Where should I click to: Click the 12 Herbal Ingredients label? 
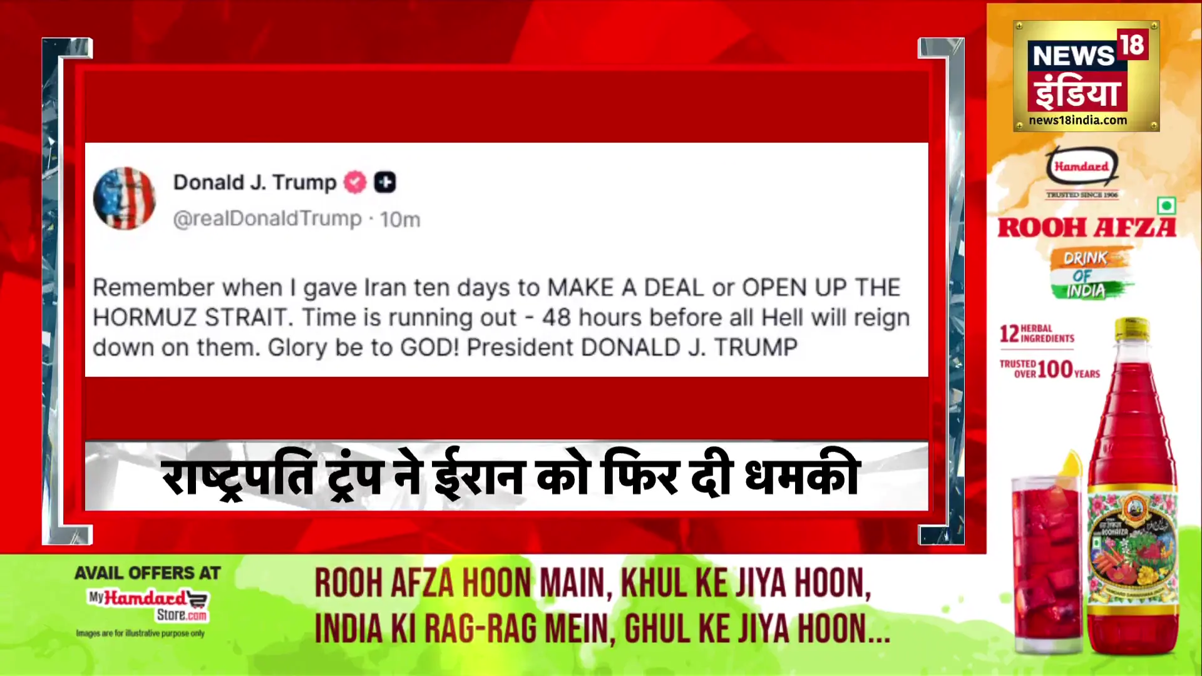click(1037, 334)
